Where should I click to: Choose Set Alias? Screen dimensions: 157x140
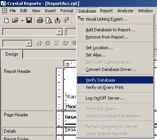point(115,55)
